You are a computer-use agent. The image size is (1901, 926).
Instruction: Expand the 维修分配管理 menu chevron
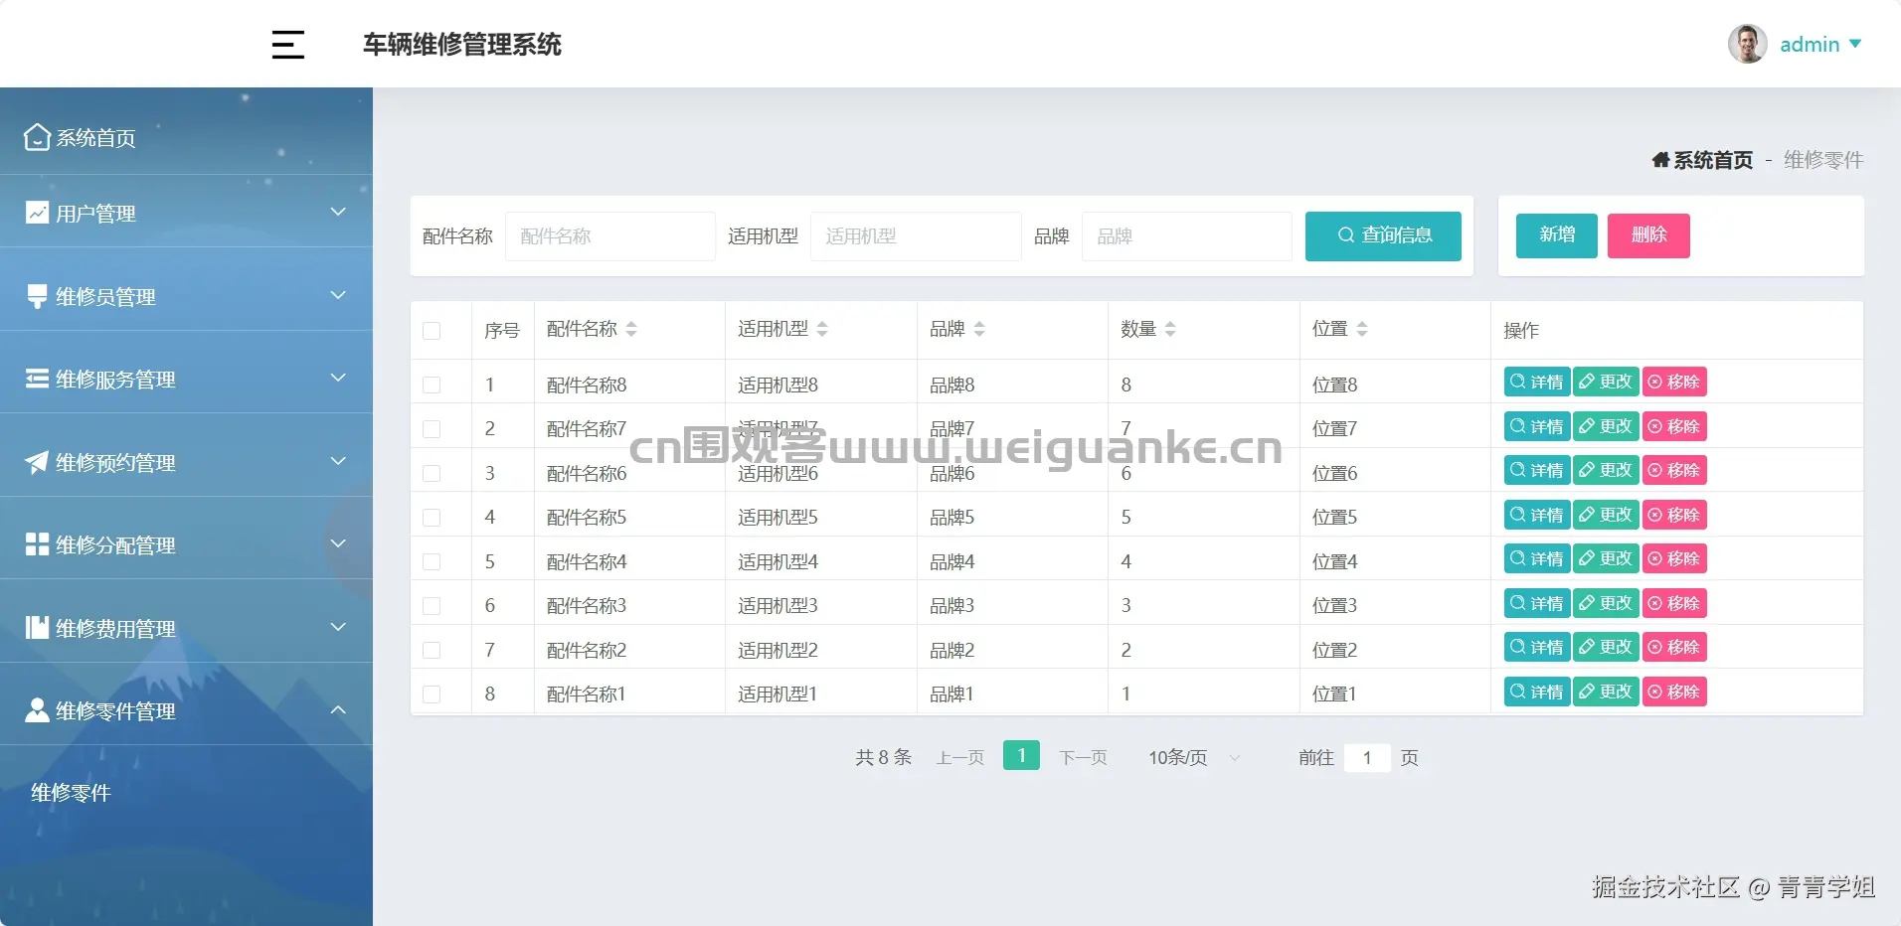point(338,543)
